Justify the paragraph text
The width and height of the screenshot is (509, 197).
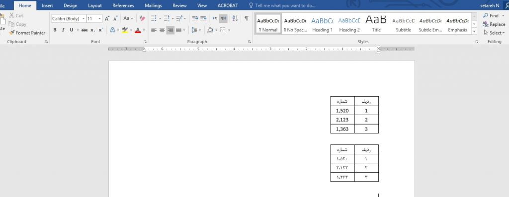click(x=178, y=30)
